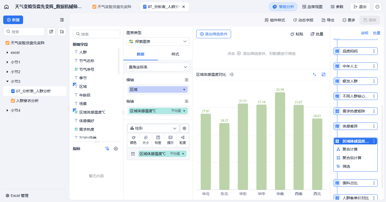Screen dimensions: 386x202
Task: Open the 直角坐标系 coordinate dropdown
Action: coord(158,67)
